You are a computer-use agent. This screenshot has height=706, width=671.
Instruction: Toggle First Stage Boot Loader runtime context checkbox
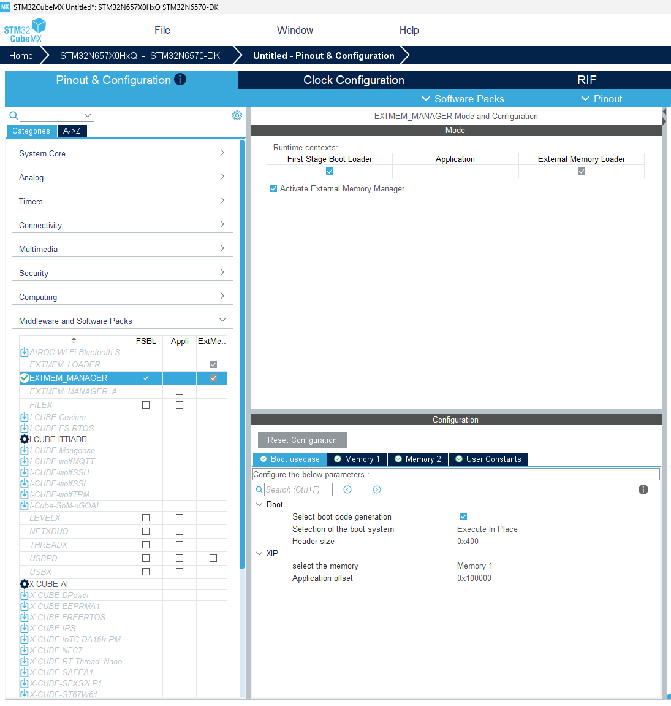click(x=330, y=171)
